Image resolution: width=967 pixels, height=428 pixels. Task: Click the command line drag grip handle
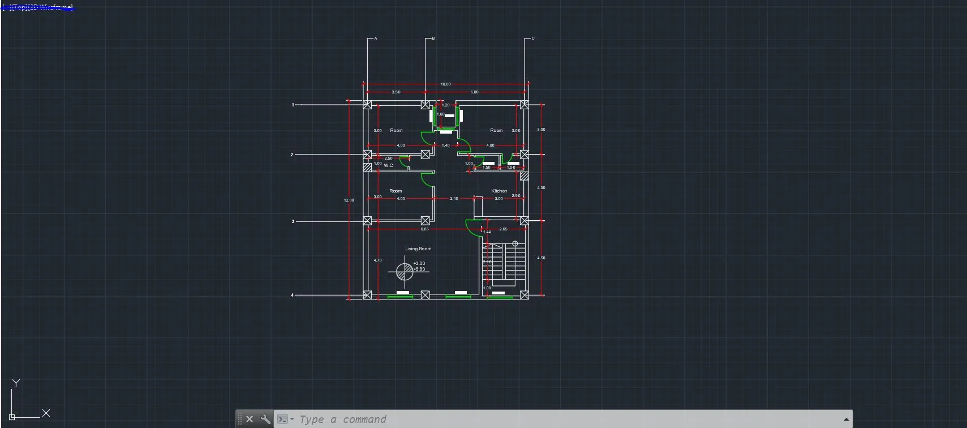point(240,420)
